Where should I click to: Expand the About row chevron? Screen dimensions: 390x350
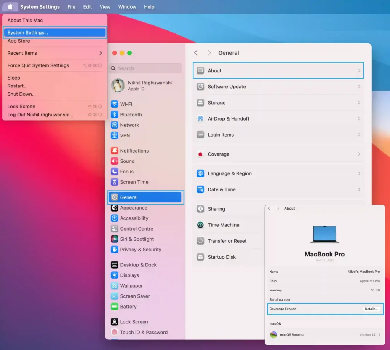coord(359,70)
